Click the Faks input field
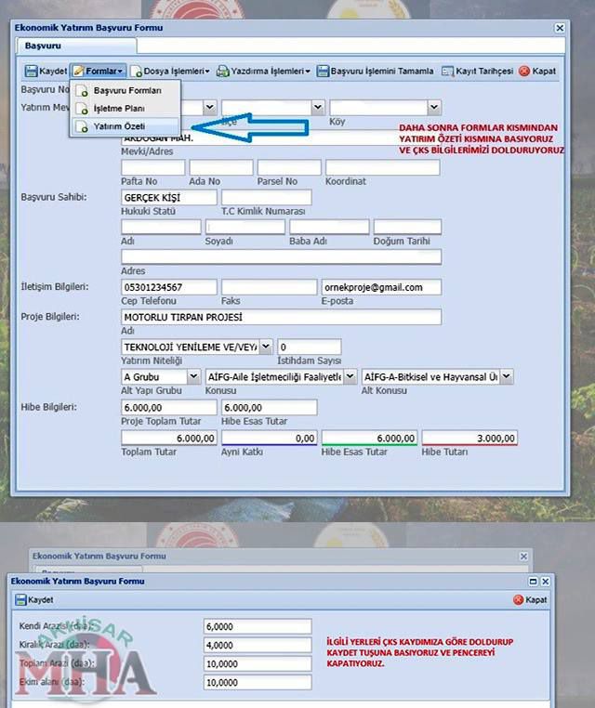 [x=270, y=287]
